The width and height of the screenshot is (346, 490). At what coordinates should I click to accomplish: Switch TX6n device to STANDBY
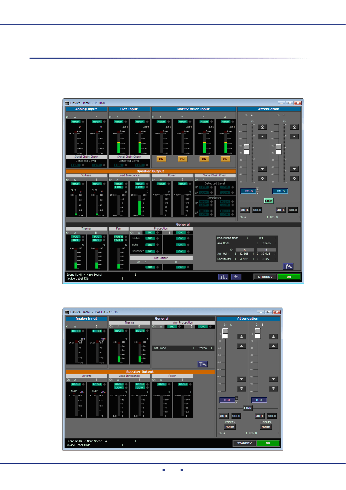[265, 277]
